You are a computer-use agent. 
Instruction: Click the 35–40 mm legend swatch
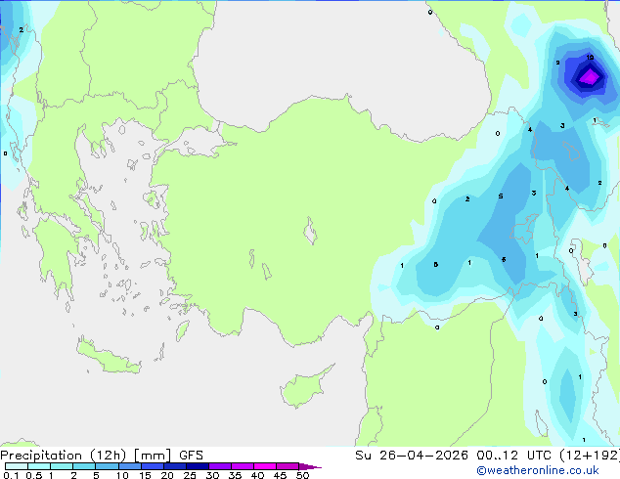coord(242,466)
